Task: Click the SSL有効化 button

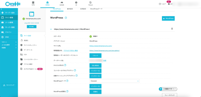Action: coord(95,66)
